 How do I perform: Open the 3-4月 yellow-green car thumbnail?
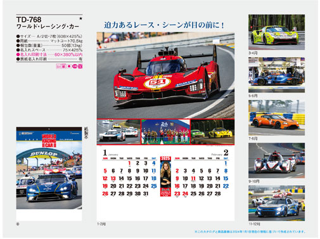tap(276, 32)
